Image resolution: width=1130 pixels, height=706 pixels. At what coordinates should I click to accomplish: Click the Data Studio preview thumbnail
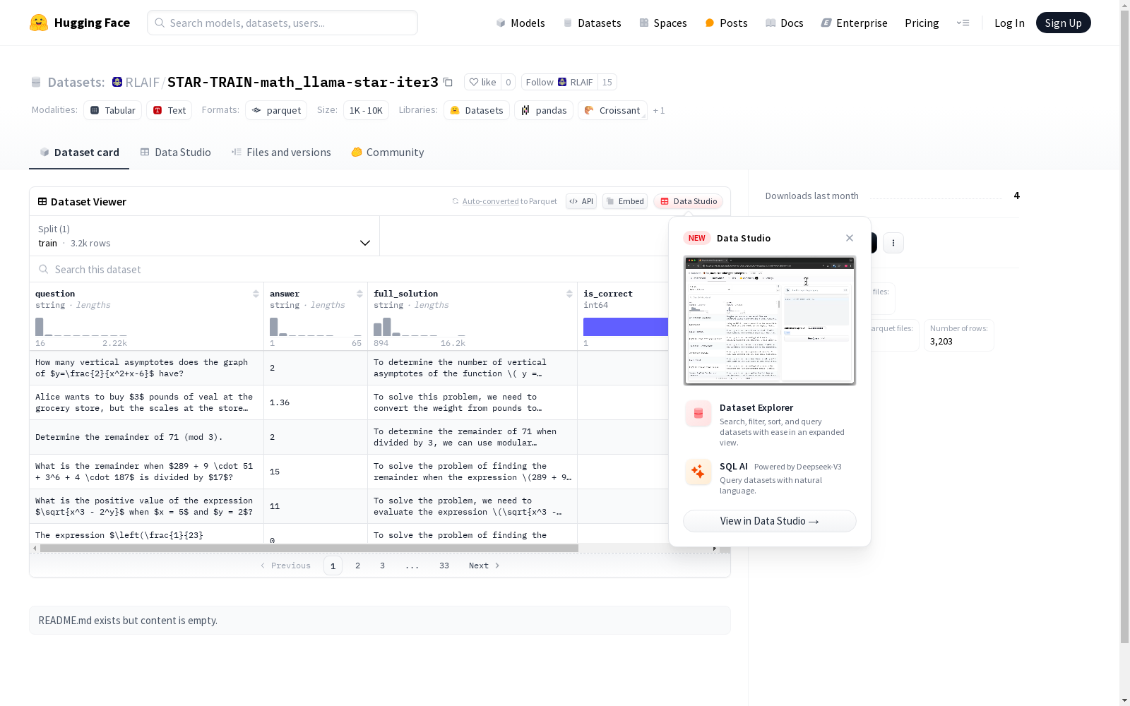coord(769,321)
